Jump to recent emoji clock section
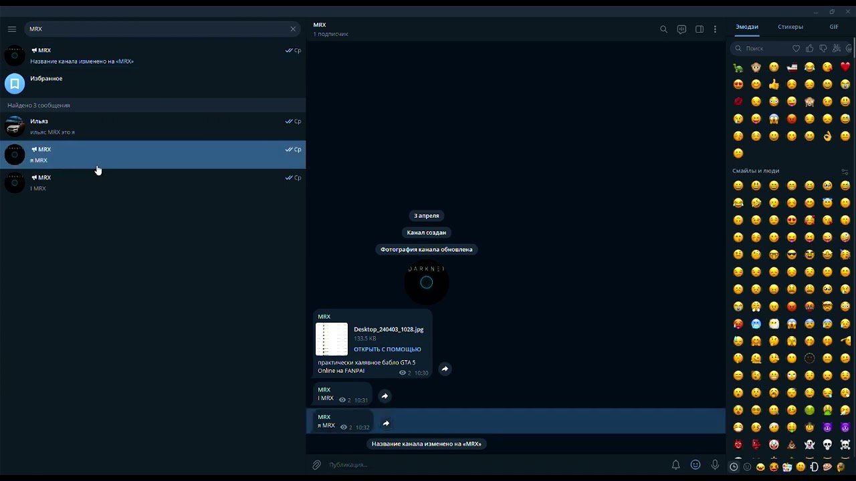The image size is (856, 481). pos(734,467)
